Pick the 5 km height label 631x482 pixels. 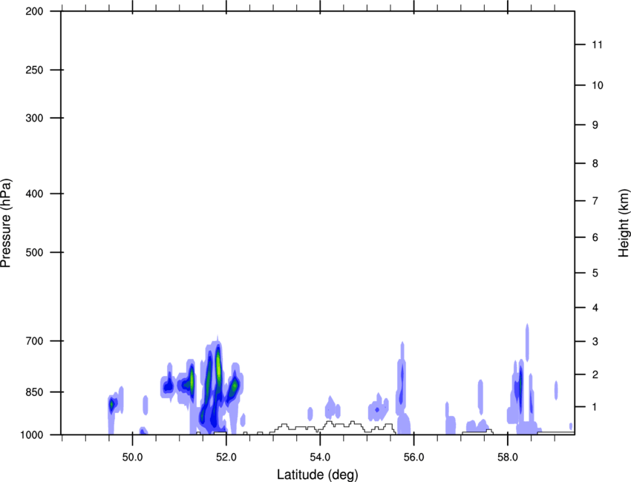[x=595, y=273]
